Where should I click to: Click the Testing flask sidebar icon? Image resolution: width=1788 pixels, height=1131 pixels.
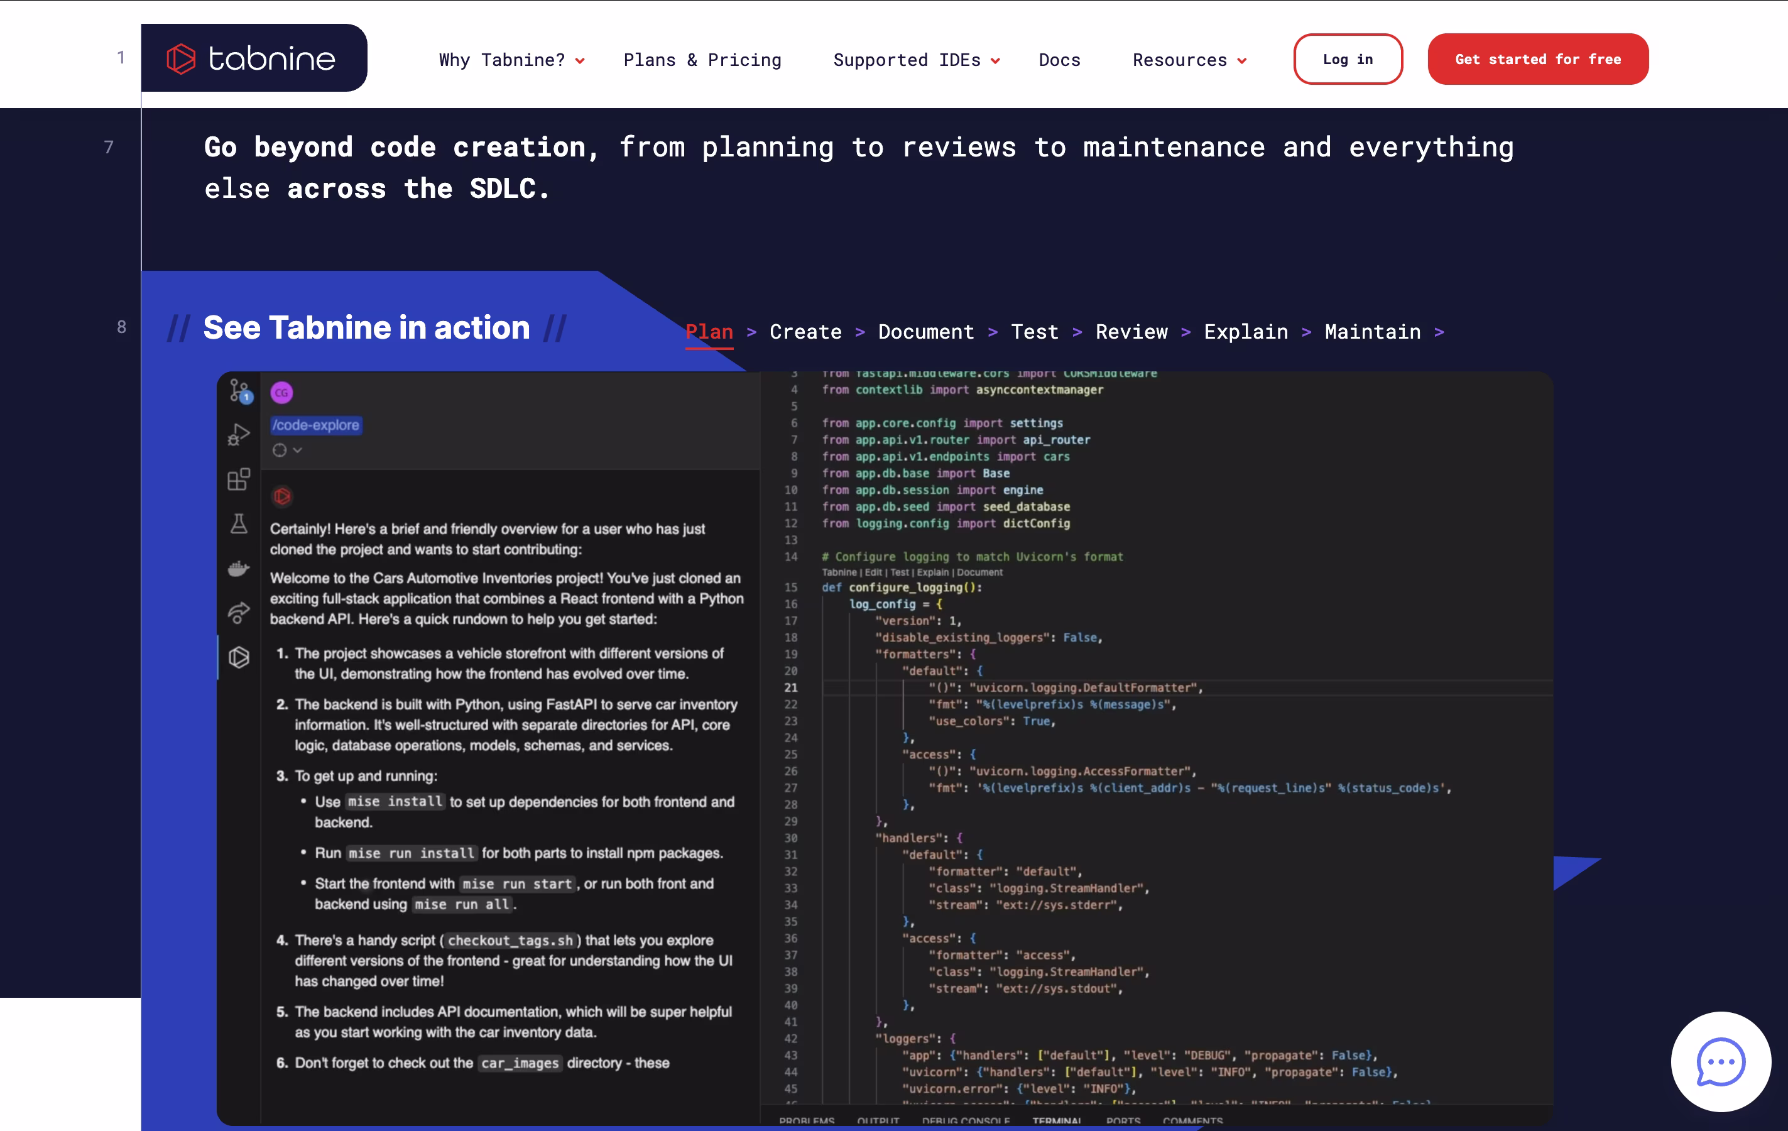(x=238, y=524)
